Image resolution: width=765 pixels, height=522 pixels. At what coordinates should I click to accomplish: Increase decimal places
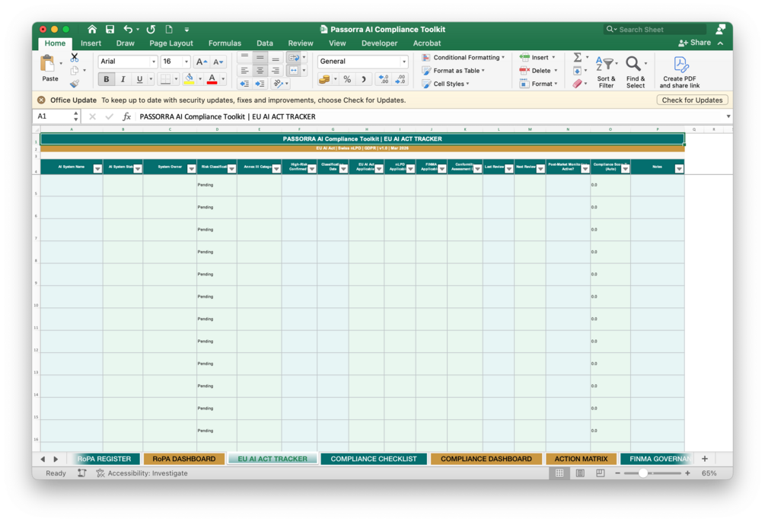coord(384,79)
